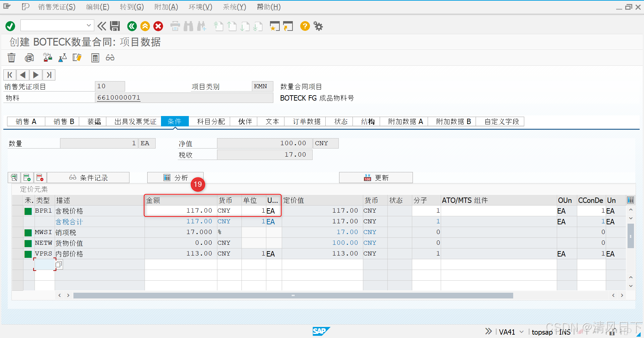Click the pricing scales (balance) icon
This screenshot has width=644, height=338.
pyautogui.click(x=48, y=58)
